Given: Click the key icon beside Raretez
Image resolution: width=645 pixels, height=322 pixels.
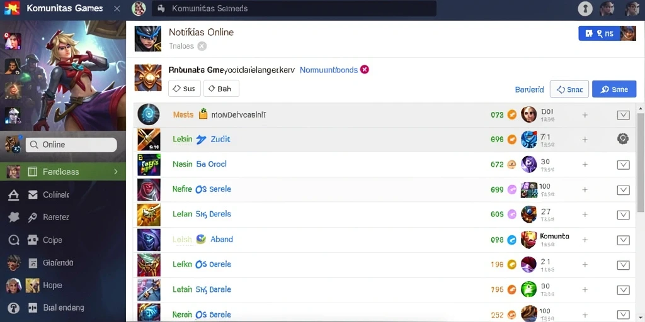Looking at the screenshot, I should tap(33, 217).
